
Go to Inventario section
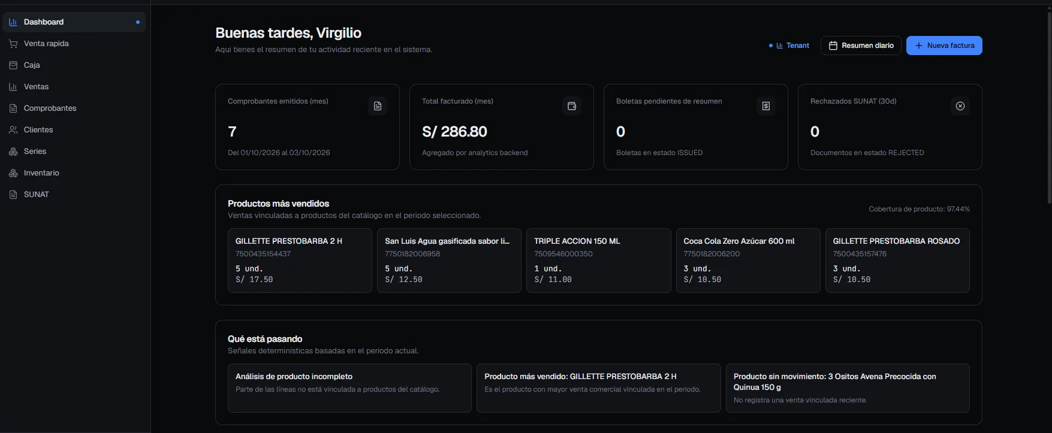pyautogui.click(x=74, y=173)
